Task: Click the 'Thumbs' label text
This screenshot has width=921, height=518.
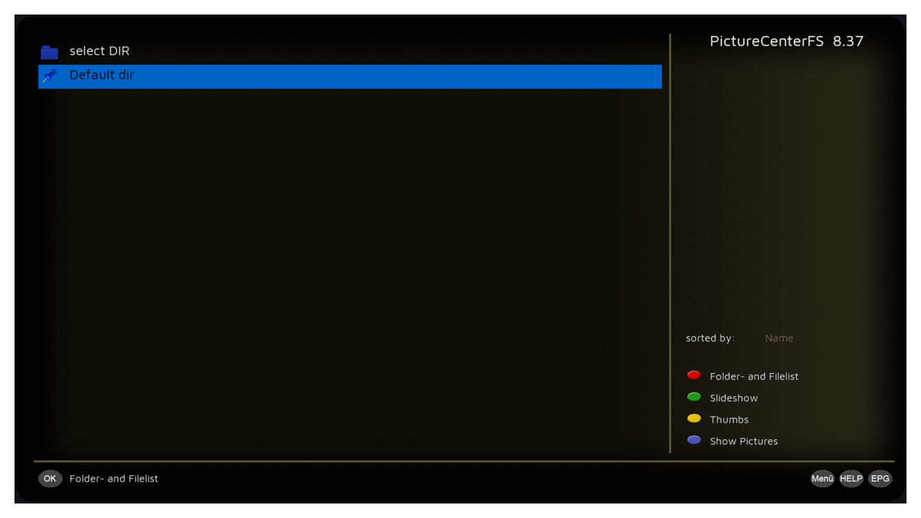Action: point(729,420)
